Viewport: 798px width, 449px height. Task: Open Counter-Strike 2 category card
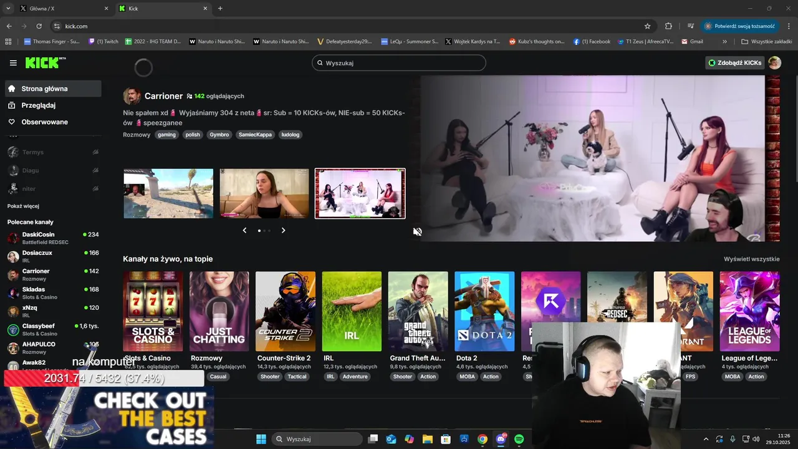coord(286,311)
